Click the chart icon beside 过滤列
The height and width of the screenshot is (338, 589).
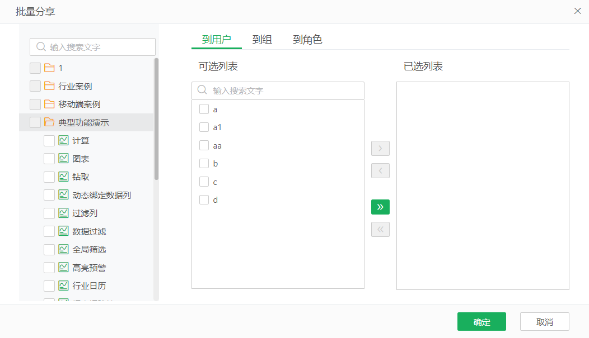pos(63,213)
